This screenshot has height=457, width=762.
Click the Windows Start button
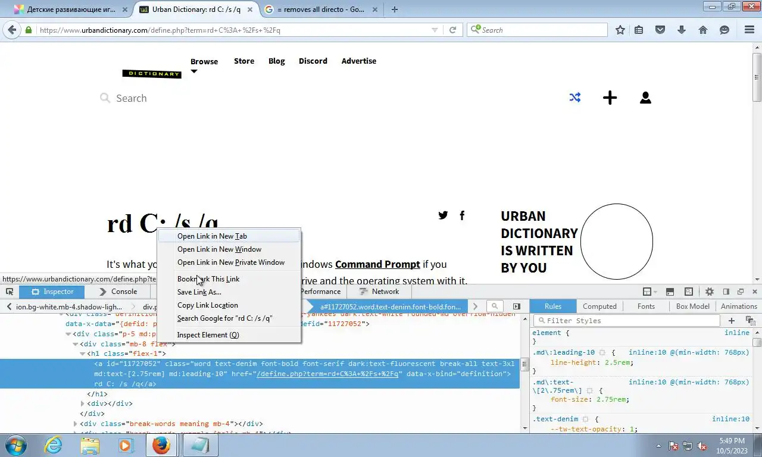(16, 445)
